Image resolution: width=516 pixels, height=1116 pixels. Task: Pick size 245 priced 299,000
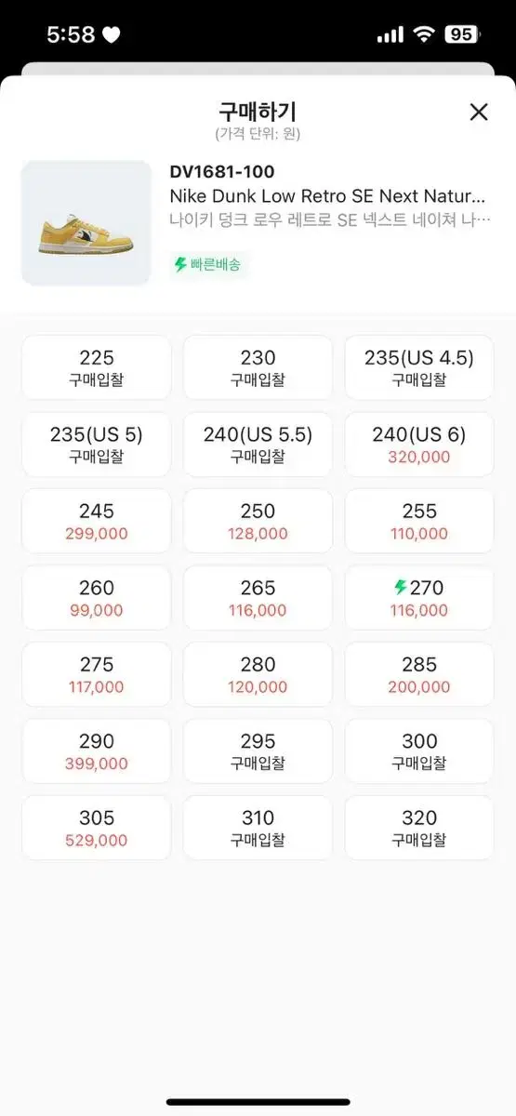(97, 521)
